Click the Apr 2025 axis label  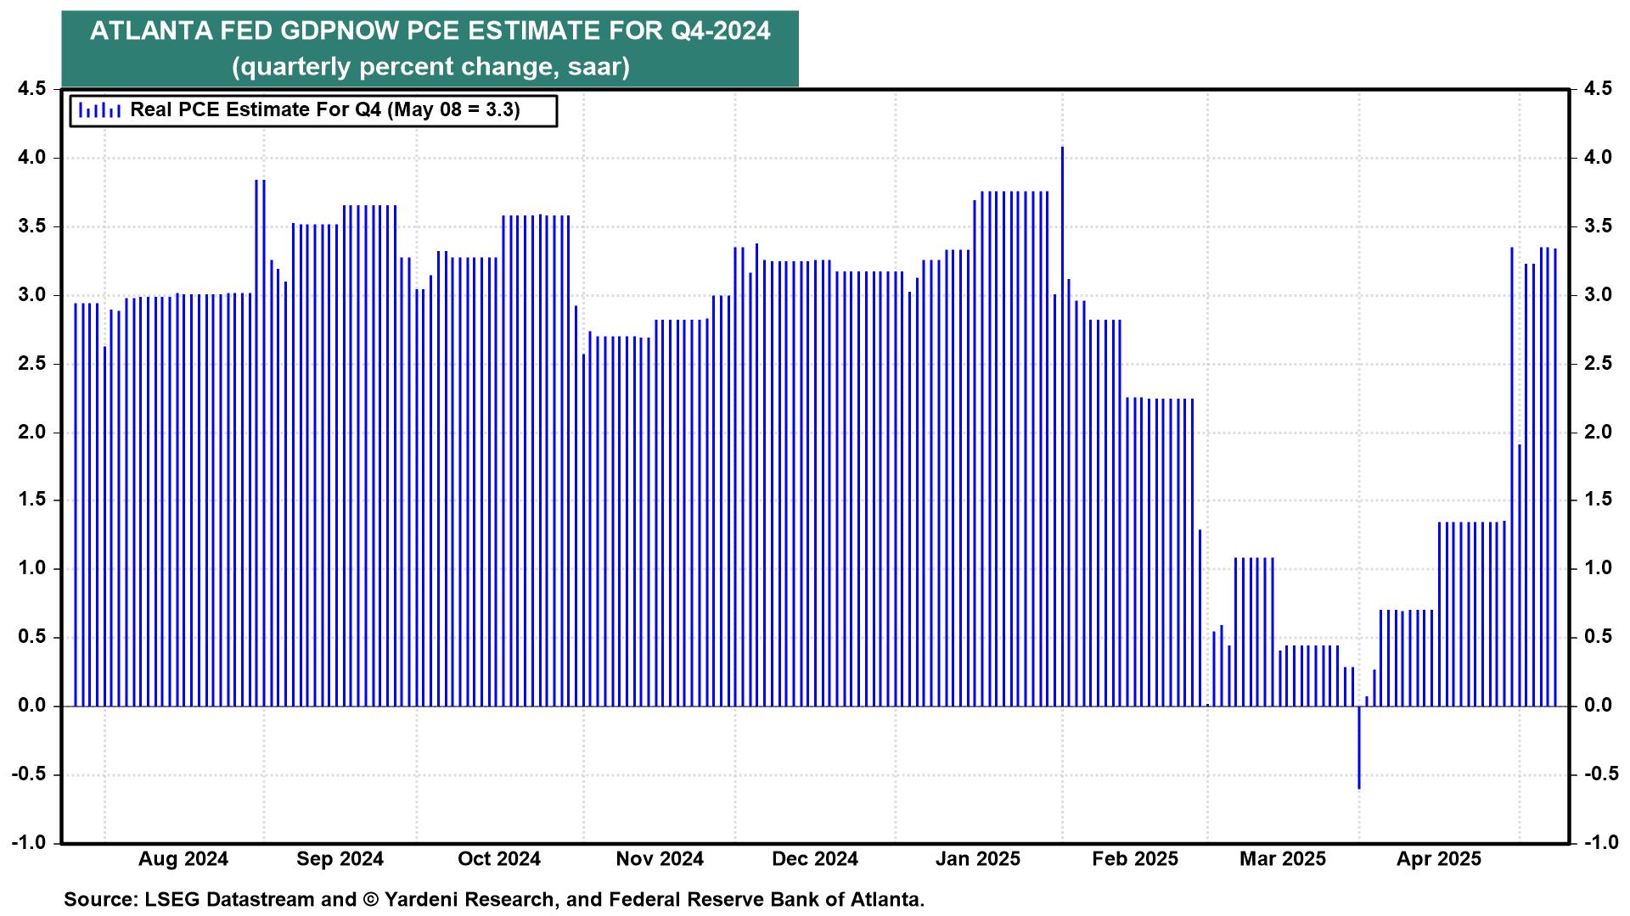(x=1439, y=859)
